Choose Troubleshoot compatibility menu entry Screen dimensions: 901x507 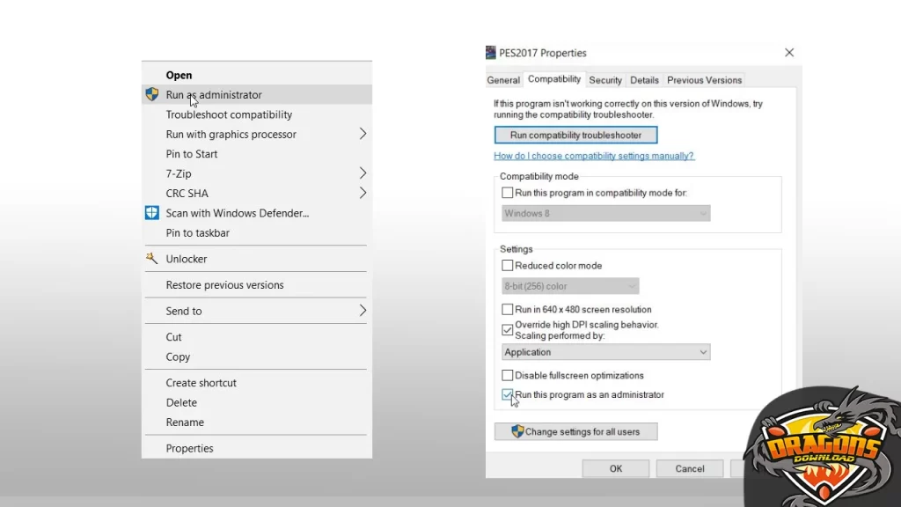tap(229, 114)
